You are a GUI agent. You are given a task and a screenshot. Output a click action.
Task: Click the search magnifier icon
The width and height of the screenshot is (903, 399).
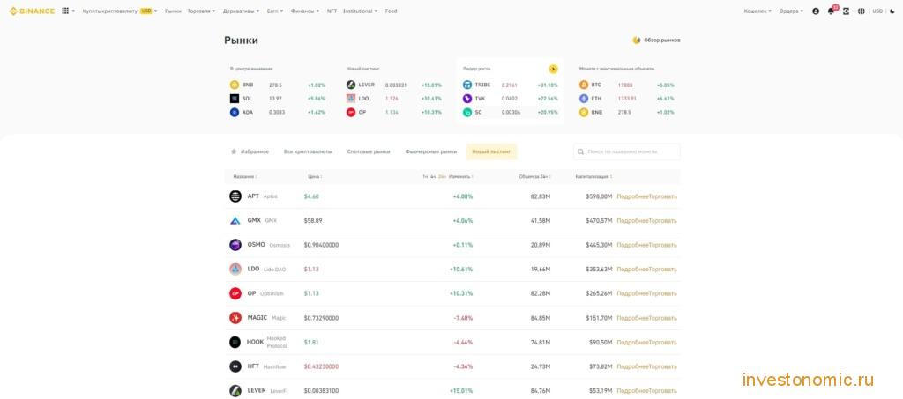pyautogui.click(x=581, y=151)
